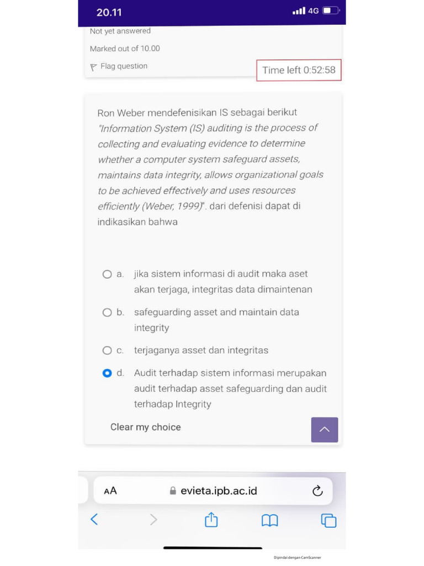Tap the battery indicator in status bar

(331, 11)
